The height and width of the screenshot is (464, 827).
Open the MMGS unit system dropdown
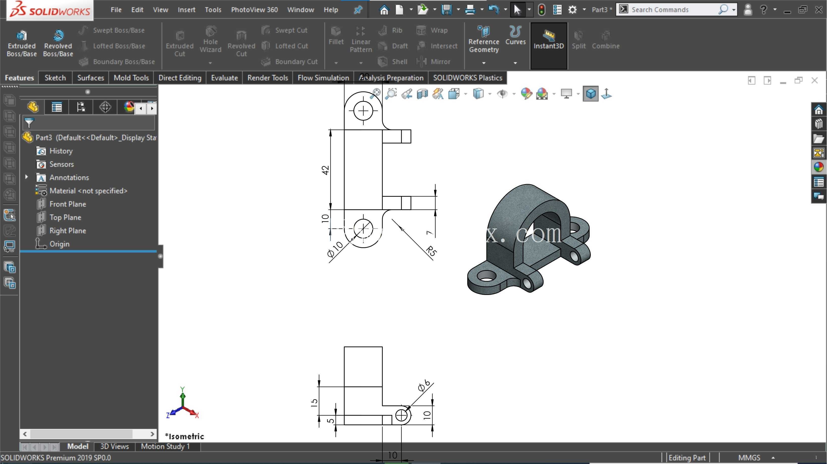point(773,458)
